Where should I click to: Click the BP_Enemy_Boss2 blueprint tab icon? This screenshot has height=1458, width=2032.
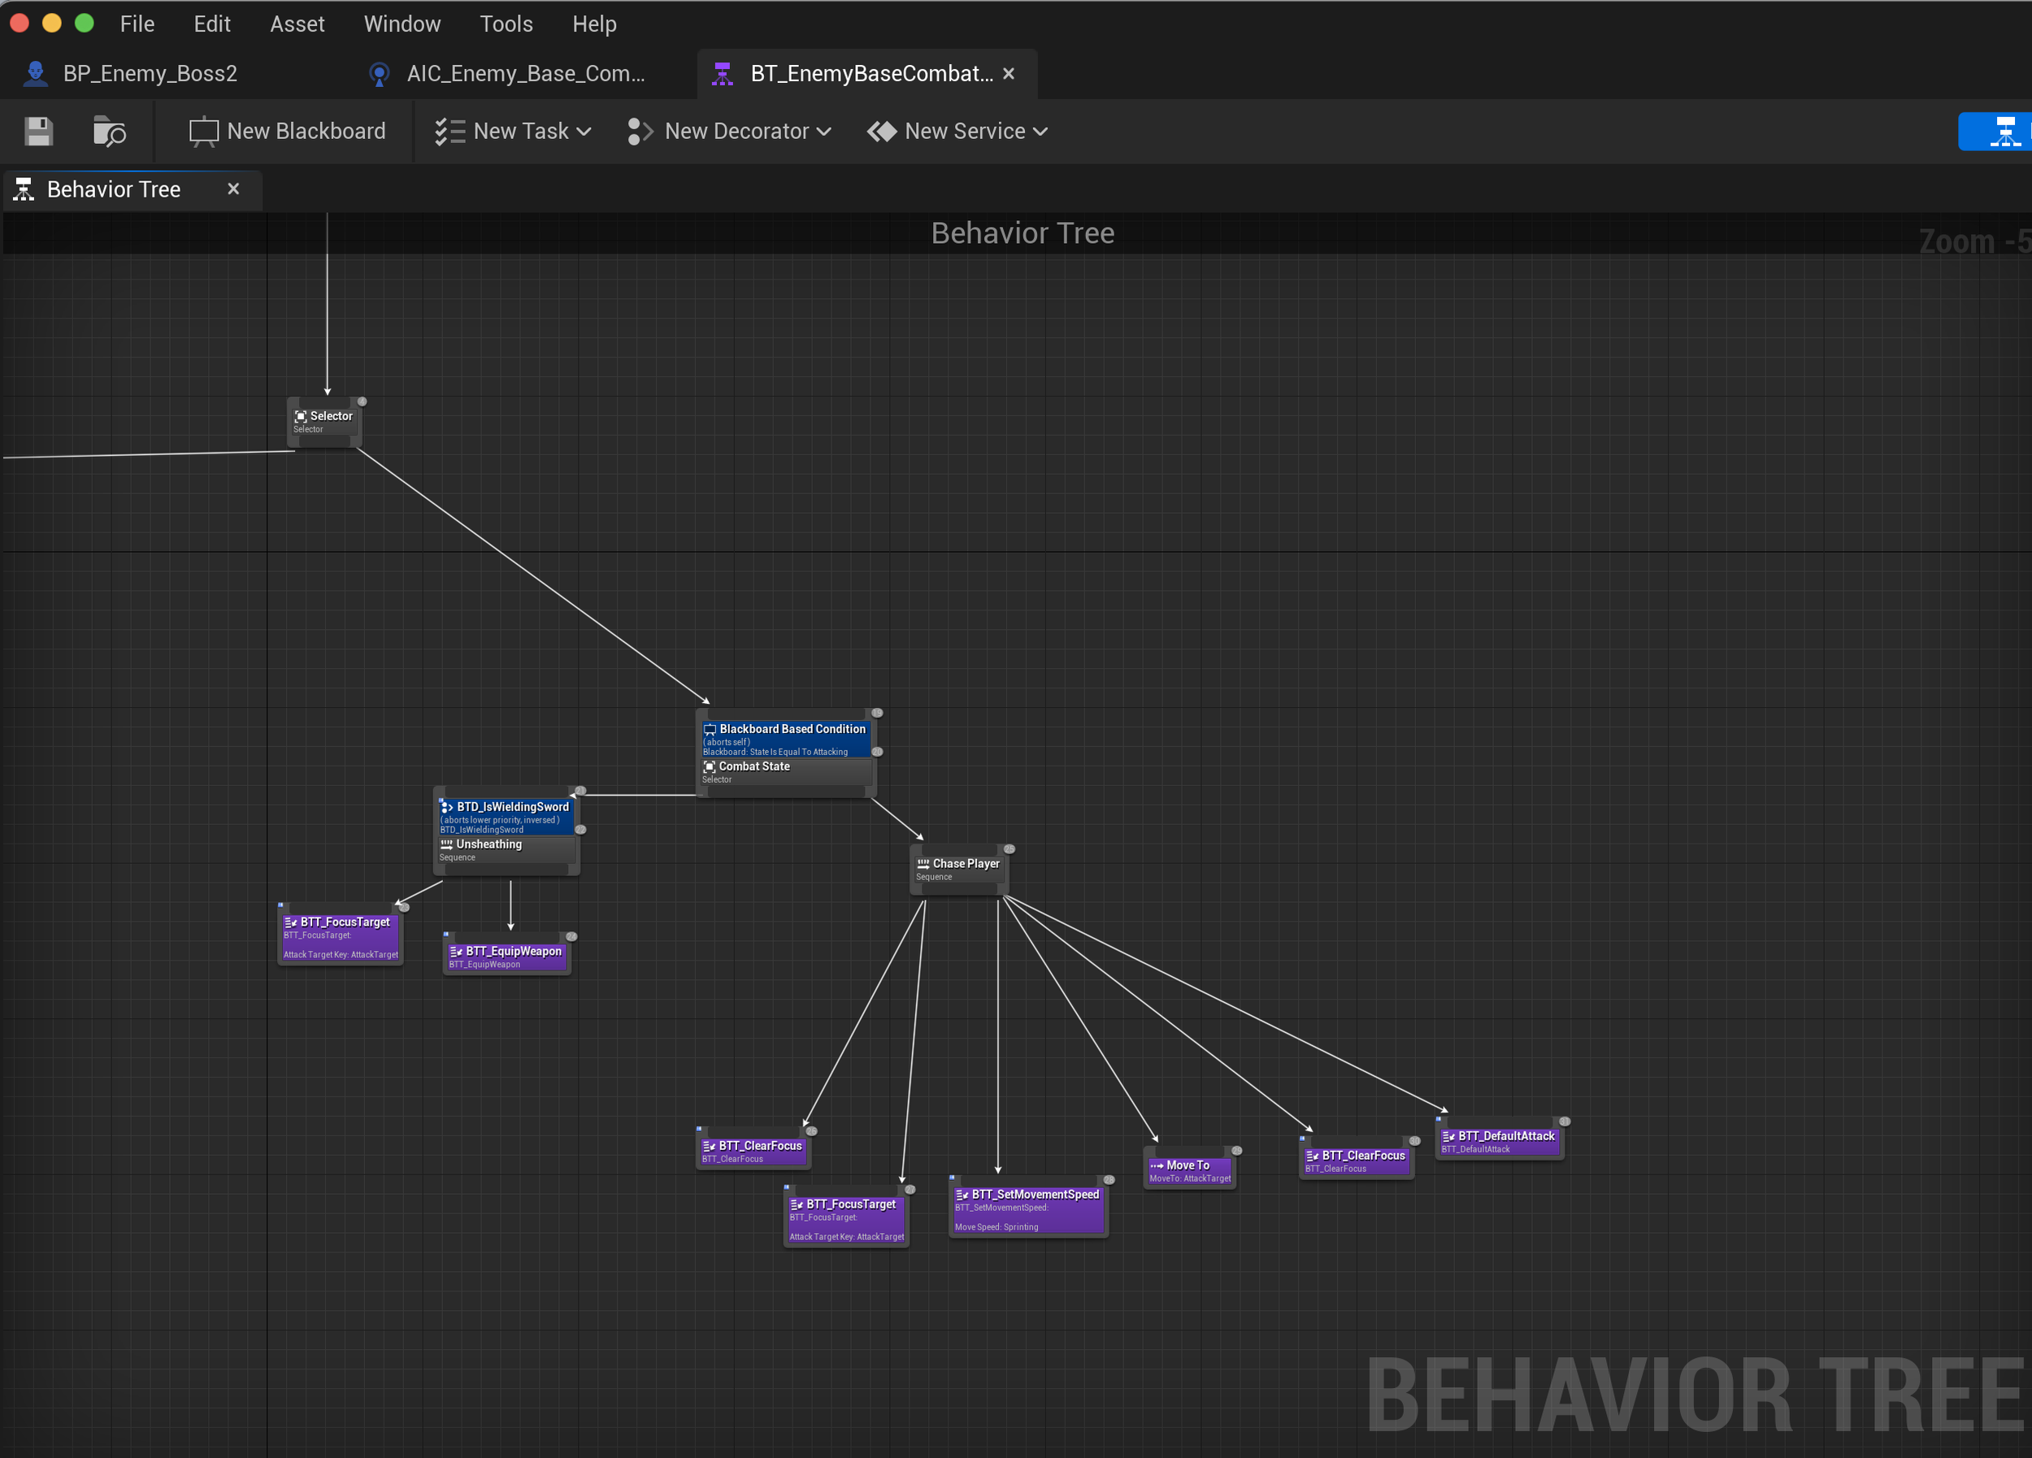click(x=36, y=73)
